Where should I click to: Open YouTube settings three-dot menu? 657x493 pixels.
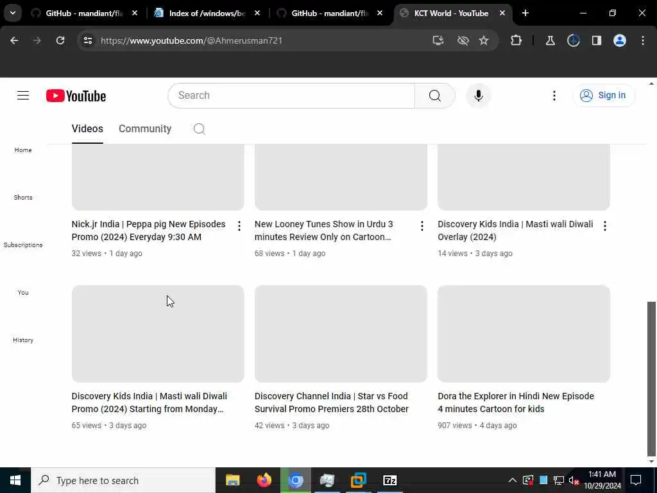click(554, 96)
